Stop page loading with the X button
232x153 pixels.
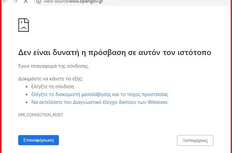pos(26,2)
